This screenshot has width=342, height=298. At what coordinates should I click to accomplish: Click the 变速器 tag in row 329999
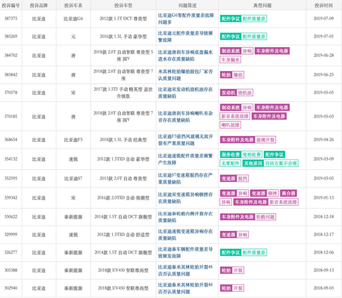tap(229, 235)
